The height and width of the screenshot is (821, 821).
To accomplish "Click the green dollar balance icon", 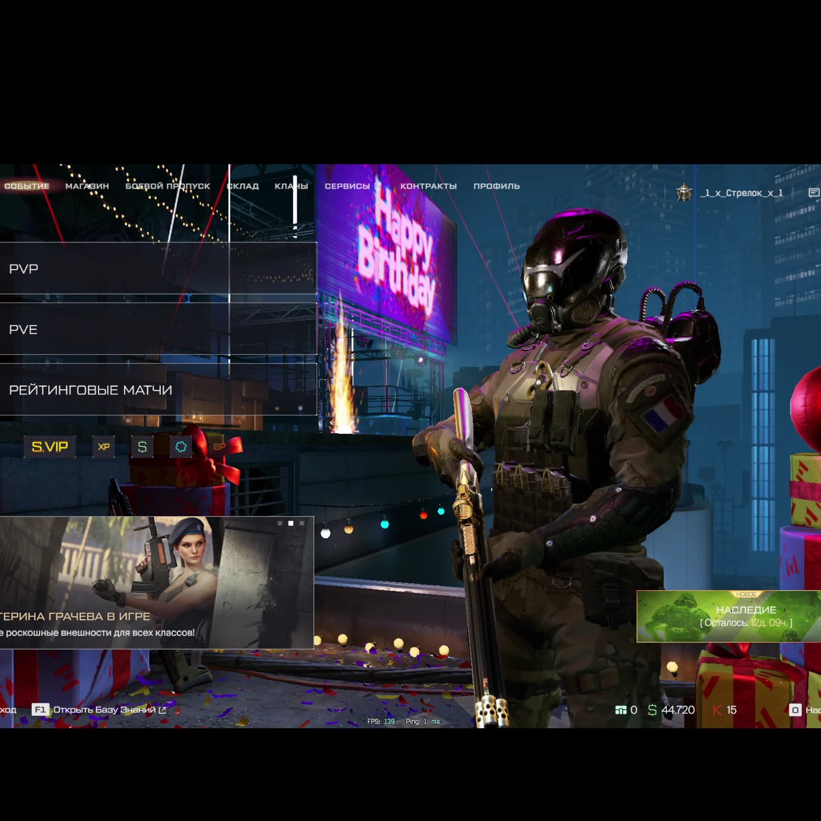I will point(652,710).
